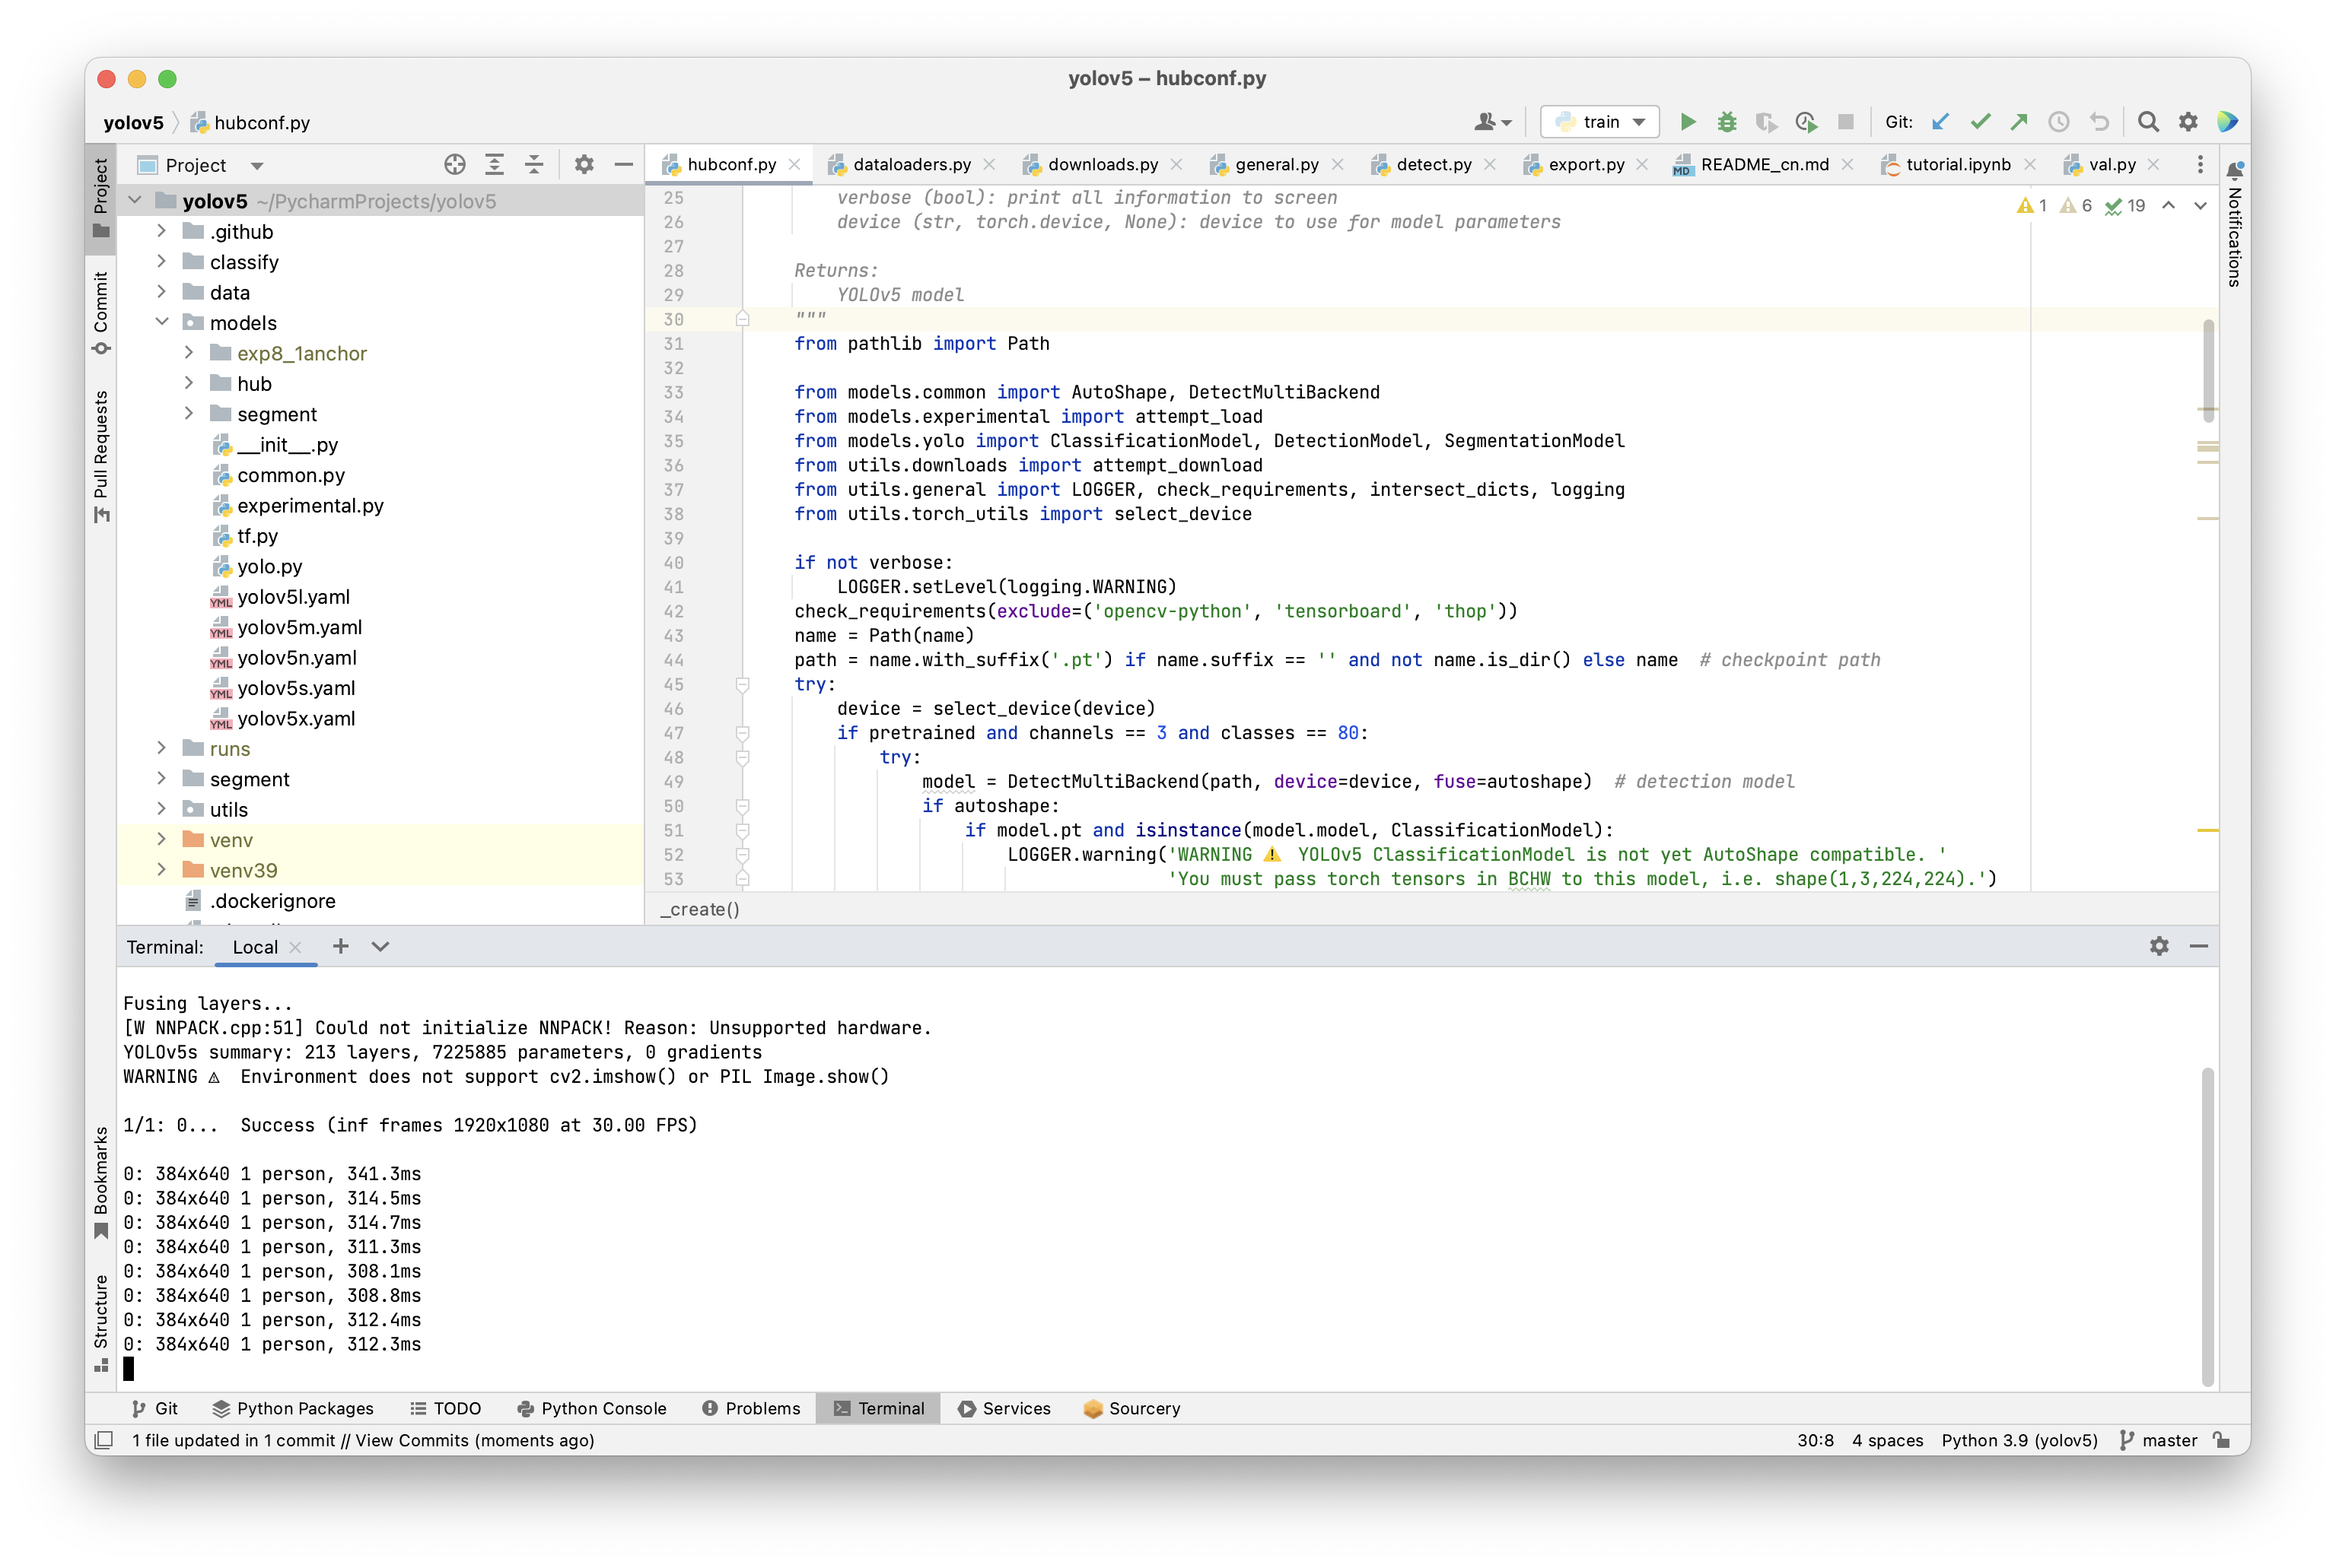The width and height of the screenshot is (2336, 1568).
Task: Collapse all in Project panel
Action: pyautogui.click(x=534, y=165)
